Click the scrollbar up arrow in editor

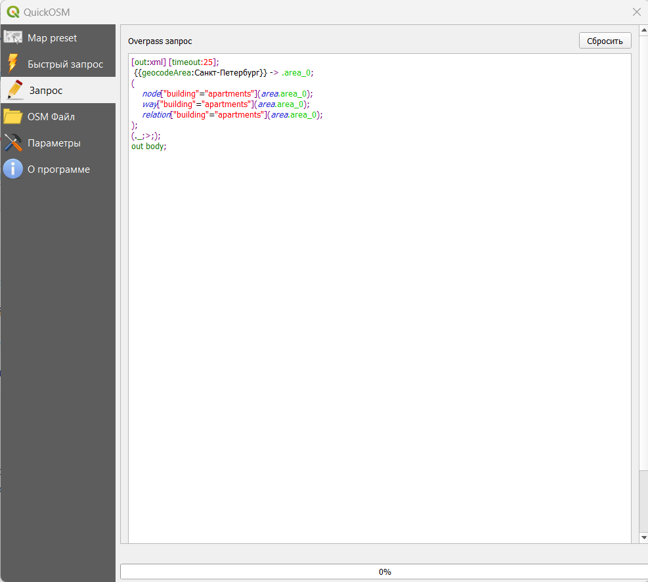tap(643, 59)
